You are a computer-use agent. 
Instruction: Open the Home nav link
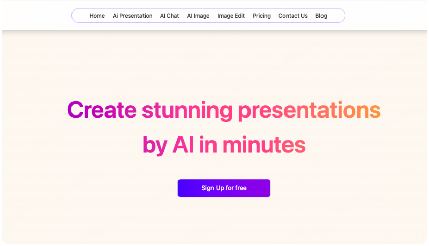pos(97,16)
